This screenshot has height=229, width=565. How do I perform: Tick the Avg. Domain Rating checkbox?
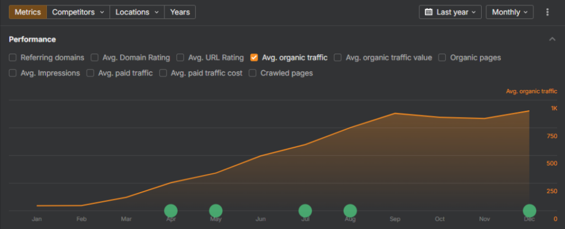(94, 57)
